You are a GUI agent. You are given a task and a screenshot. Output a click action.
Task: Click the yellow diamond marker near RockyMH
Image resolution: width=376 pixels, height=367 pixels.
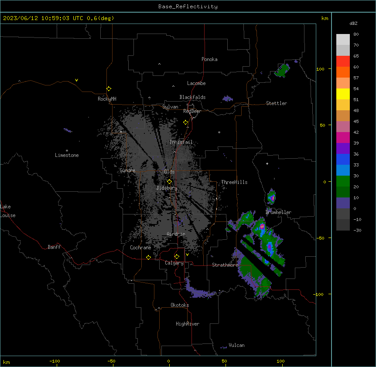(109, 89)
